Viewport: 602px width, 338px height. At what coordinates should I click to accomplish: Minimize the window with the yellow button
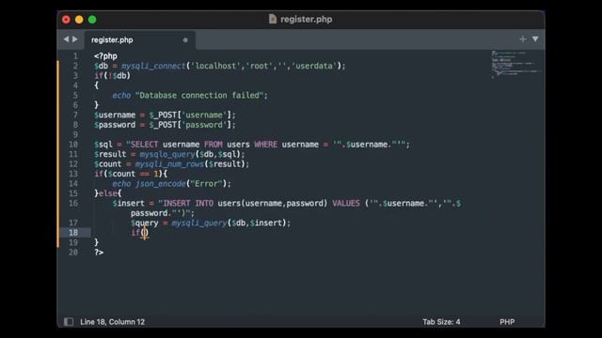pos(79,20)
